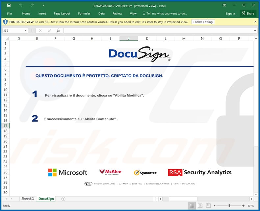
Task: Click next sheet navigation arrow
Action: coord(11,199)
